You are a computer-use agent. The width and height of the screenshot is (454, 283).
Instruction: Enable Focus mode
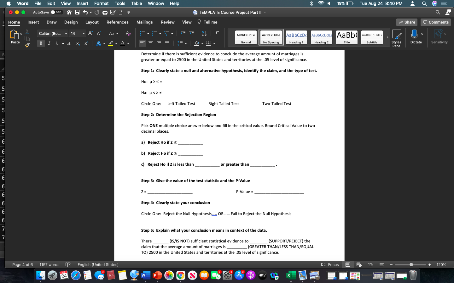point(330,264)
